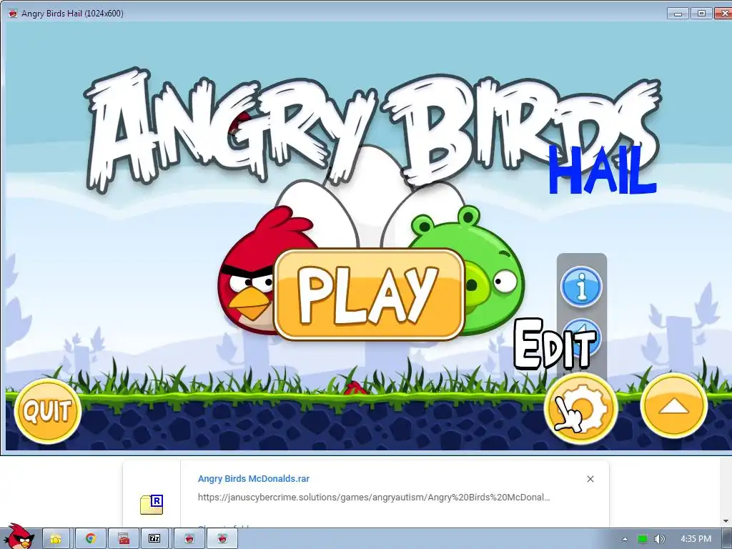Image resolution: width=732 pixels, height=549 pixels.
Task: Show hidden system tray icons
Action: [x=625, y=539]
